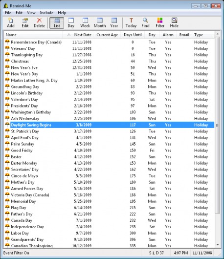Image resolution: width=224 pixels, height=259 pixels.
Task: Sort list by the Name column header
Action: pos(33,35)
